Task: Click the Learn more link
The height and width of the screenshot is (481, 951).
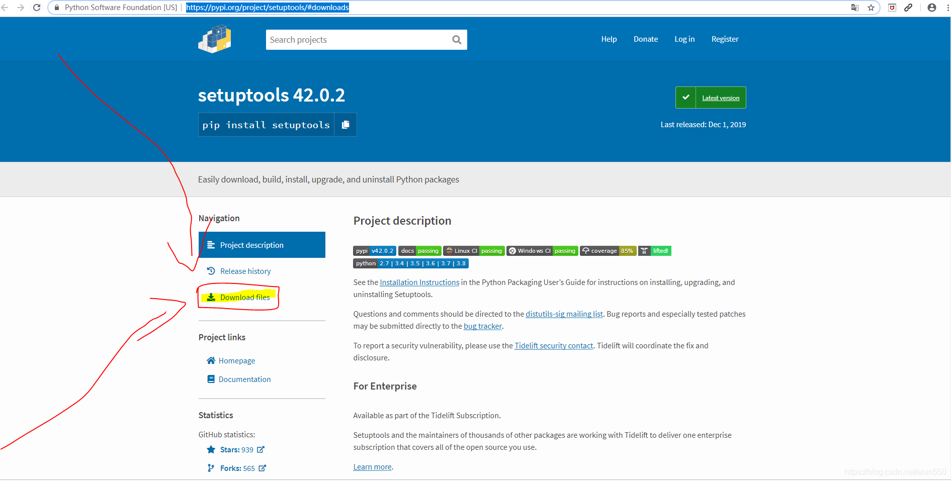Action: 372,467
